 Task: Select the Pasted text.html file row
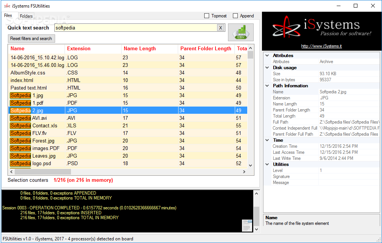(x=128, y=88)
